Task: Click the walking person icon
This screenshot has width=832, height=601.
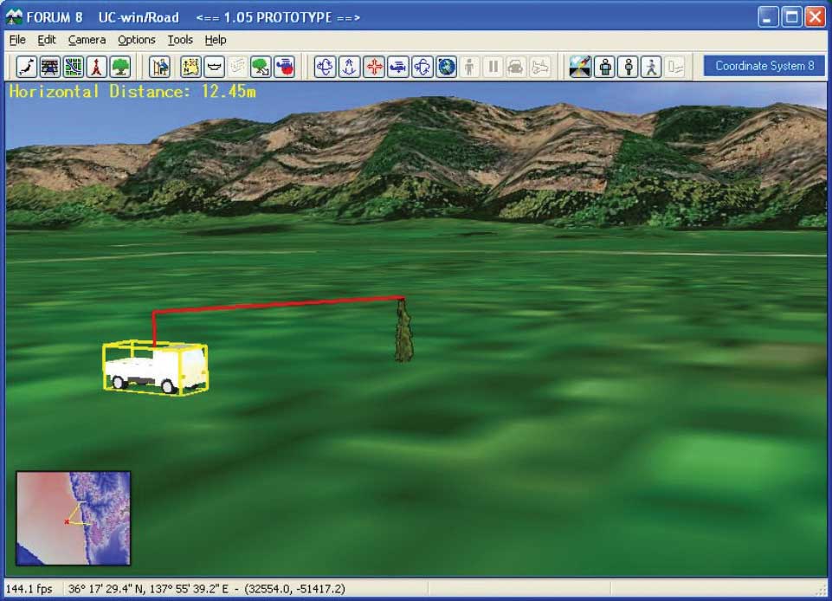Action: [652, 67]
